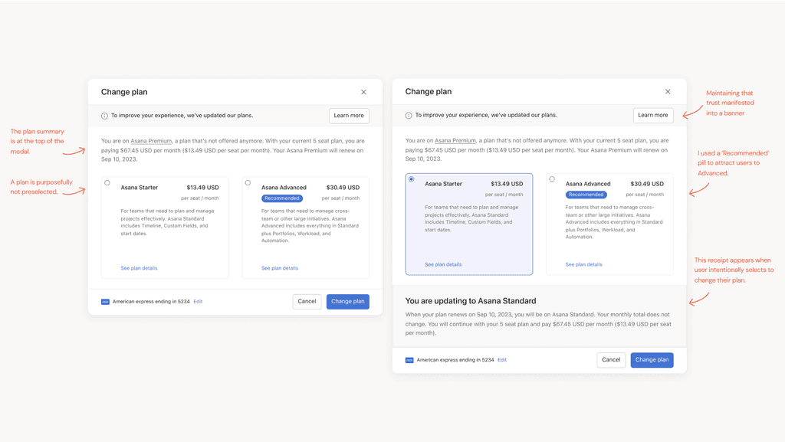Image resolution: width=785 pixels, height=442 pixels.
Task: Click '$30.49 USD' price in right dialog
Action: pos(647,184)
